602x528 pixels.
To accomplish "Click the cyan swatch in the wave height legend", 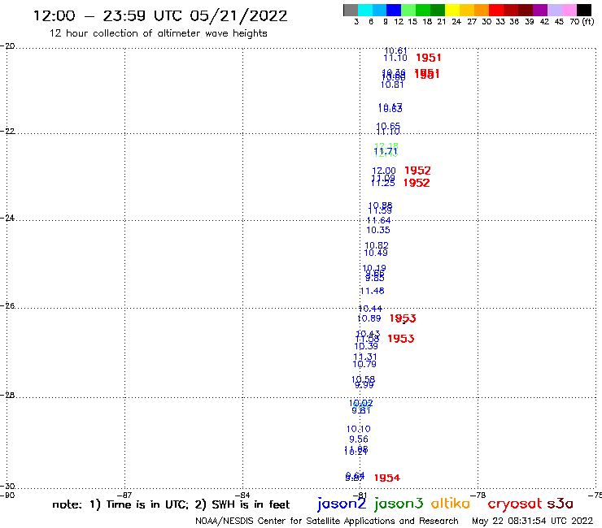I will pyautogui.click(x=364, y=10).
